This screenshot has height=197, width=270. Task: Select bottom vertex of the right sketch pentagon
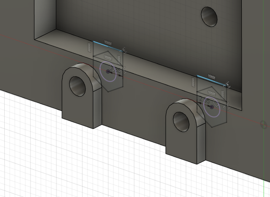pos(212,127)
